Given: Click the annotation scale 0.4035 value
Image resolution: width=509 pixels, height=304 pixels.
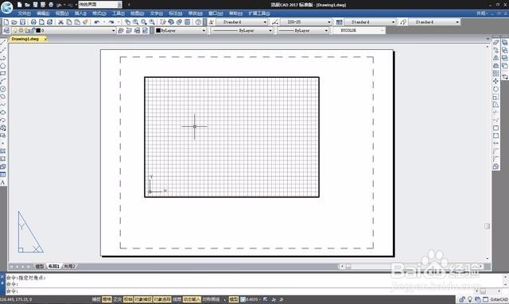Looking at the screenshot, I should point(253,299).
